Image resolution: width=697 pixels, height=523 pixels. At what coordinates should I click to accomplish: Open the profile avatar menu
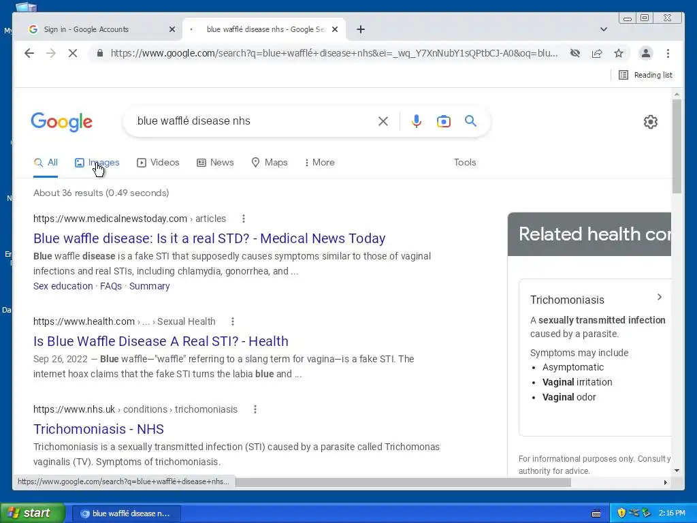click(646, 53)
